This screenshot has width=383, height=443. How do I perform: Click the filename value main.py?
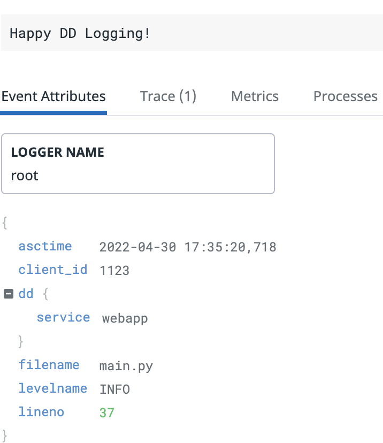(x=126, y=366)
